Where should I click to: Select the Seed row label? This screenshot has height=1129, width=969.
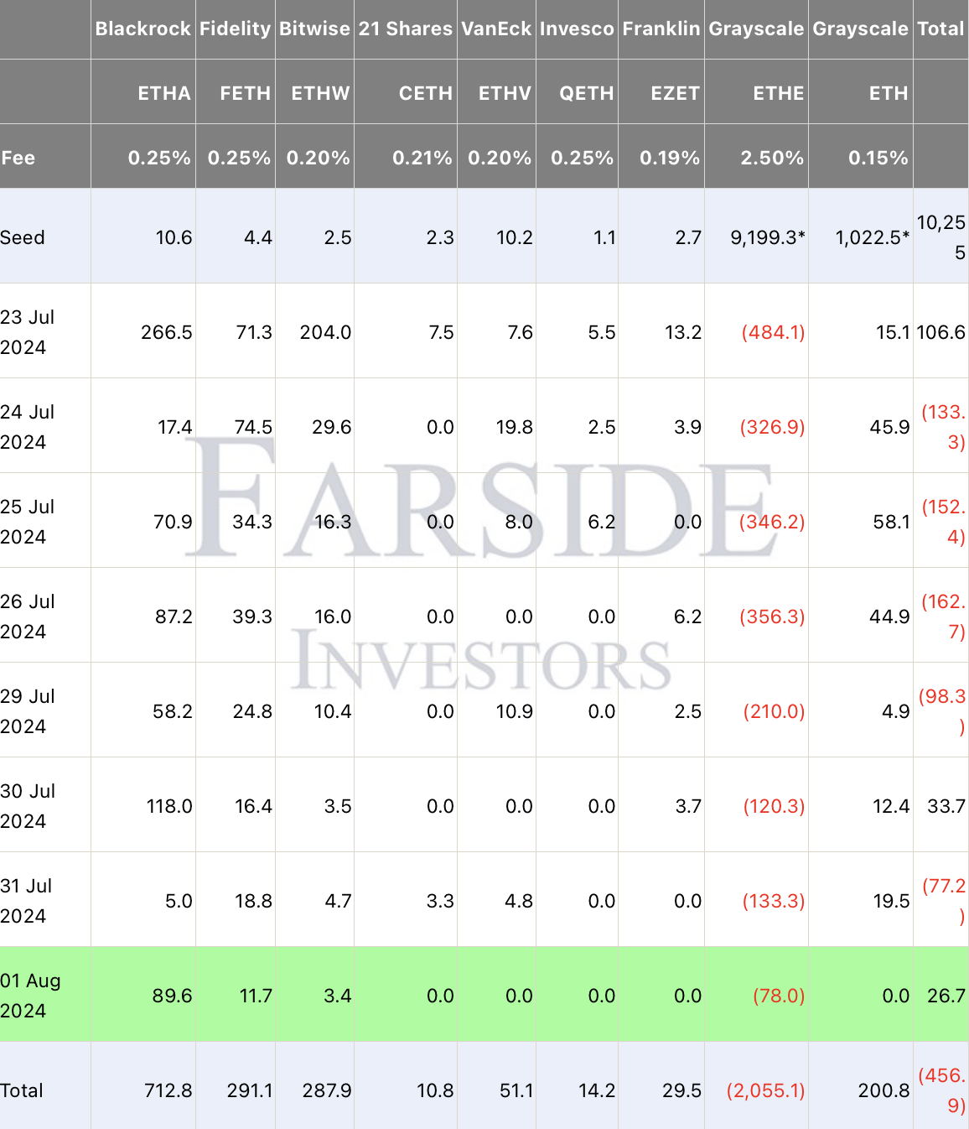pos(23,237)
